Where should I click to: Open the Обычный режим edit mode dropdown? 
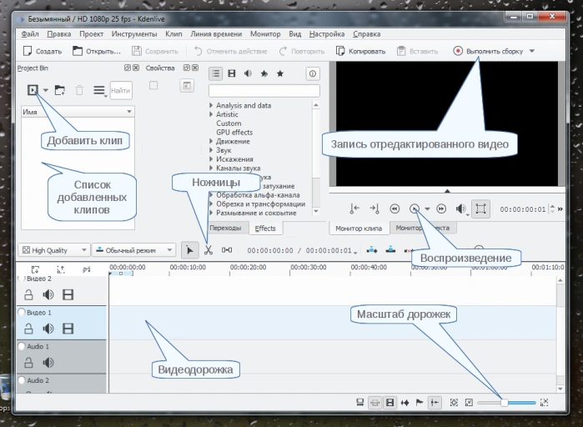[x=133, y=250]
